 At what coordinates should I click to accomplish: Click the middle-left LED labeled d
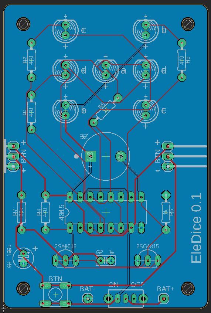pos(65,70)
